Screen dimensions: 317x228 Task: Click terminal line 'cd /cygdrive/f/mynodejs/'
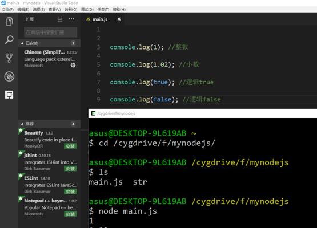pos(152,143)
